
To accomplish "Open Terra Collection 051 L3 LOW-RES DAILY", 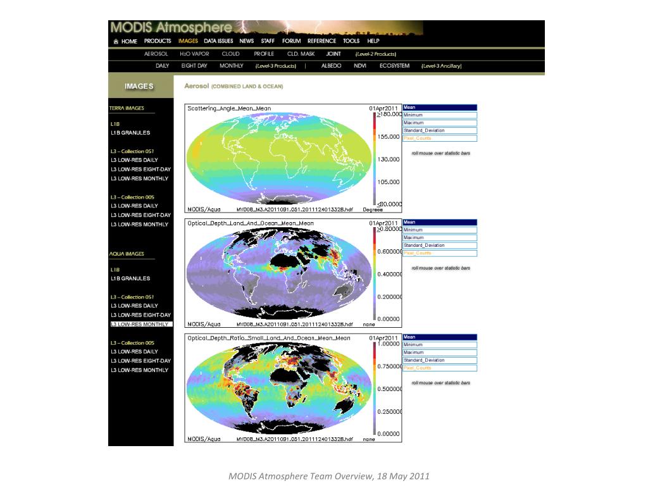I will pos(134,160).
